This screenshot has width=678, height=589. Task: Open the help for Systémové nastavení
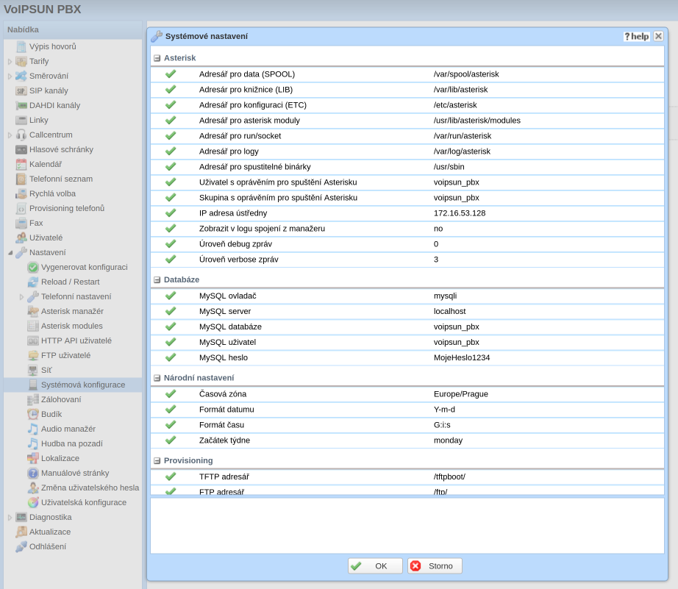click(x=637, y=36)
